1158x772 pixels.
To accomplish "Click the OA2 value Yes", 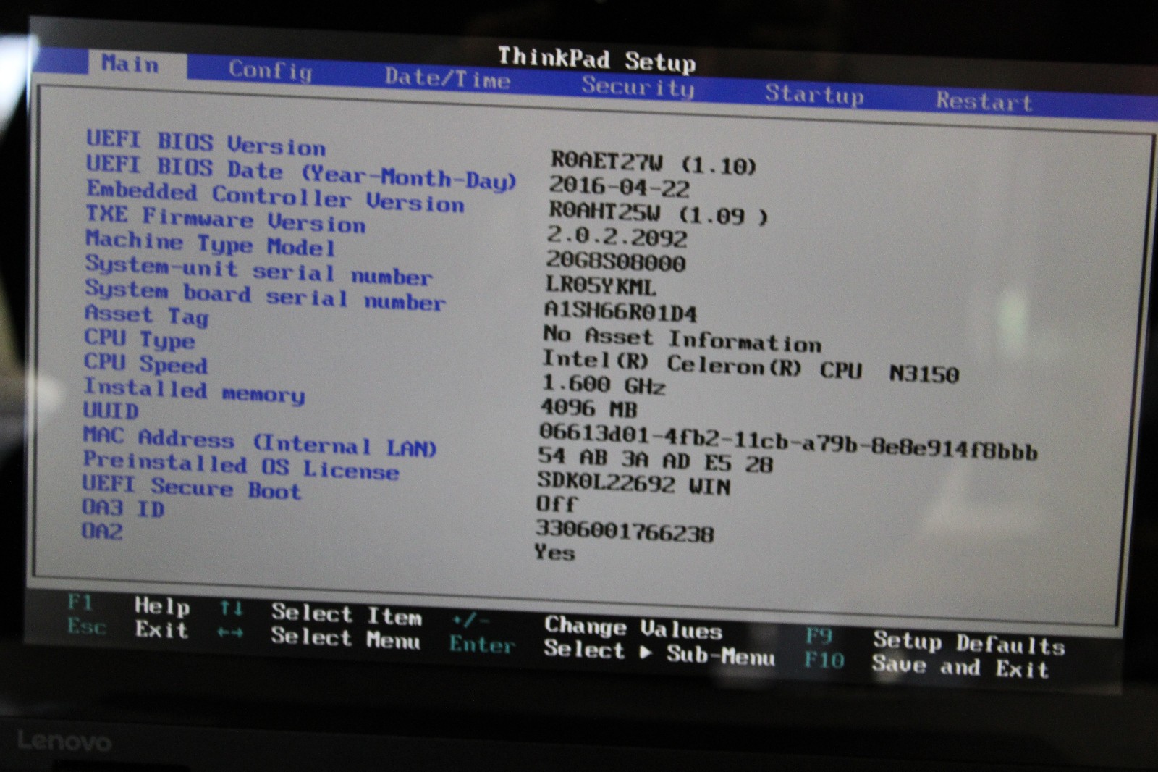I will click(555, 553).
